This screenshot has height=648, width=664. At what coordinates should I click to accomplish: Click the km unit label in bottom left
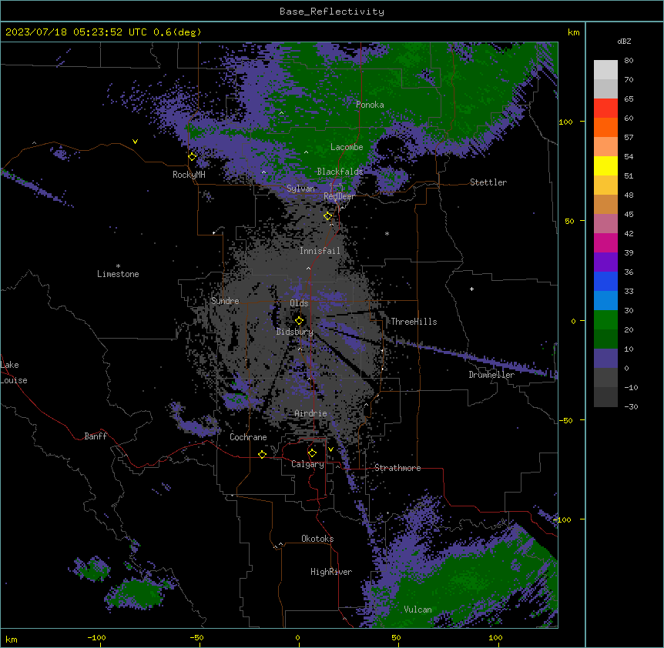[12, 639]
